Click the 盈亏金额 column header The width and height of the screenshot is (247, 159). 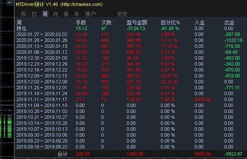point(137,22)
